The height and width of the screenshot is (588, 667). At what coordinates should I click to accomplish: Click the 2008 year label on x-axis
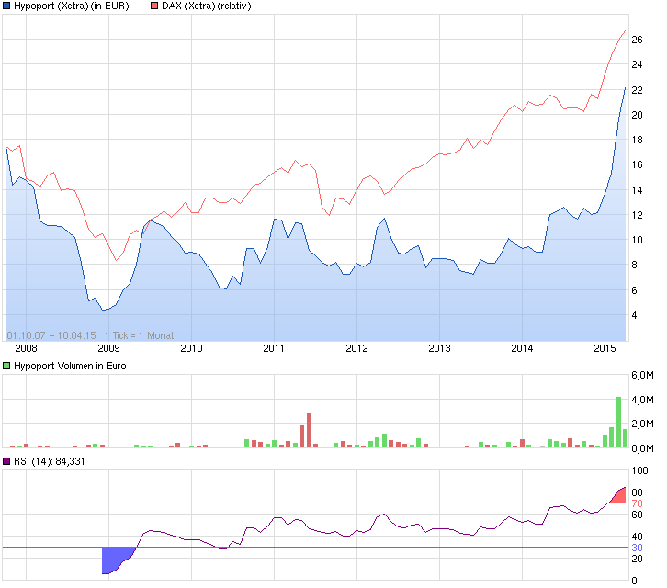26,348
